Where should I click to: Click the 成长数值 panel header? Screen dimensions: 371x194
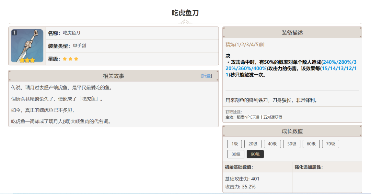[292, 131]
